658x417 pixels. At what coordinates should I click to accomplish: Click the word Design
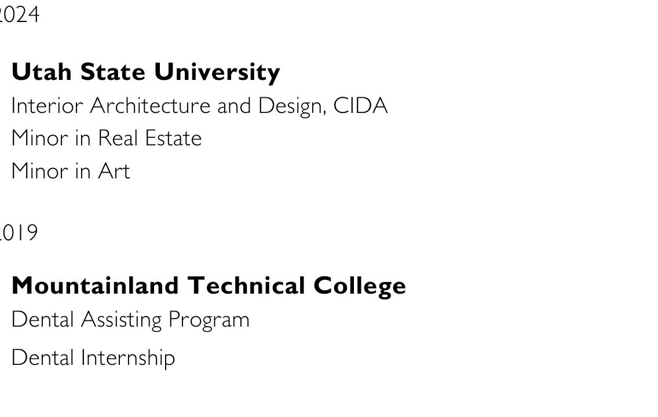[292, 107]
